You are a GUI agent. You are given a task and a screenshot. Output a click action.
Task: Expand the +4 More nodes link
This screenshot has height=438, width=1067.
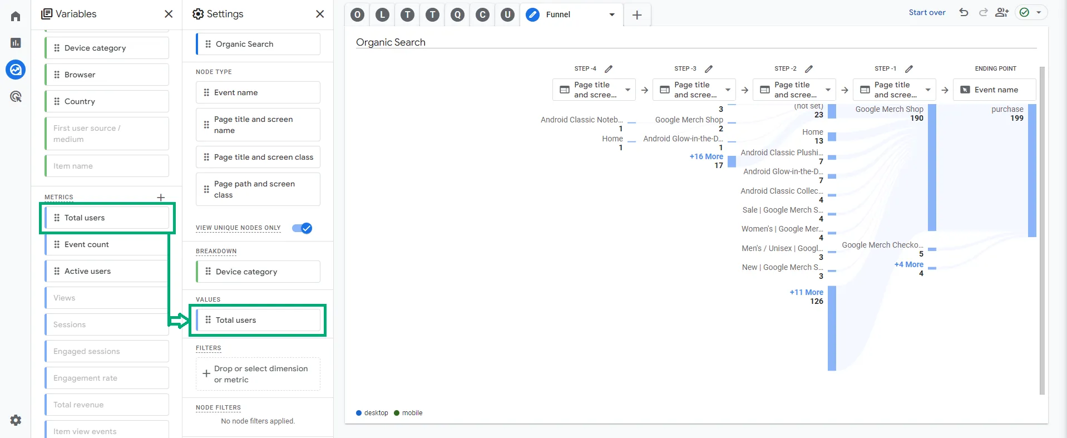[x=908, y=264]
